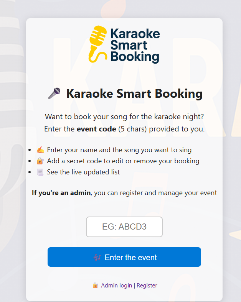Click the purple microphone emoji beside heading
241x302 pixels.
(x=54, y=94)
